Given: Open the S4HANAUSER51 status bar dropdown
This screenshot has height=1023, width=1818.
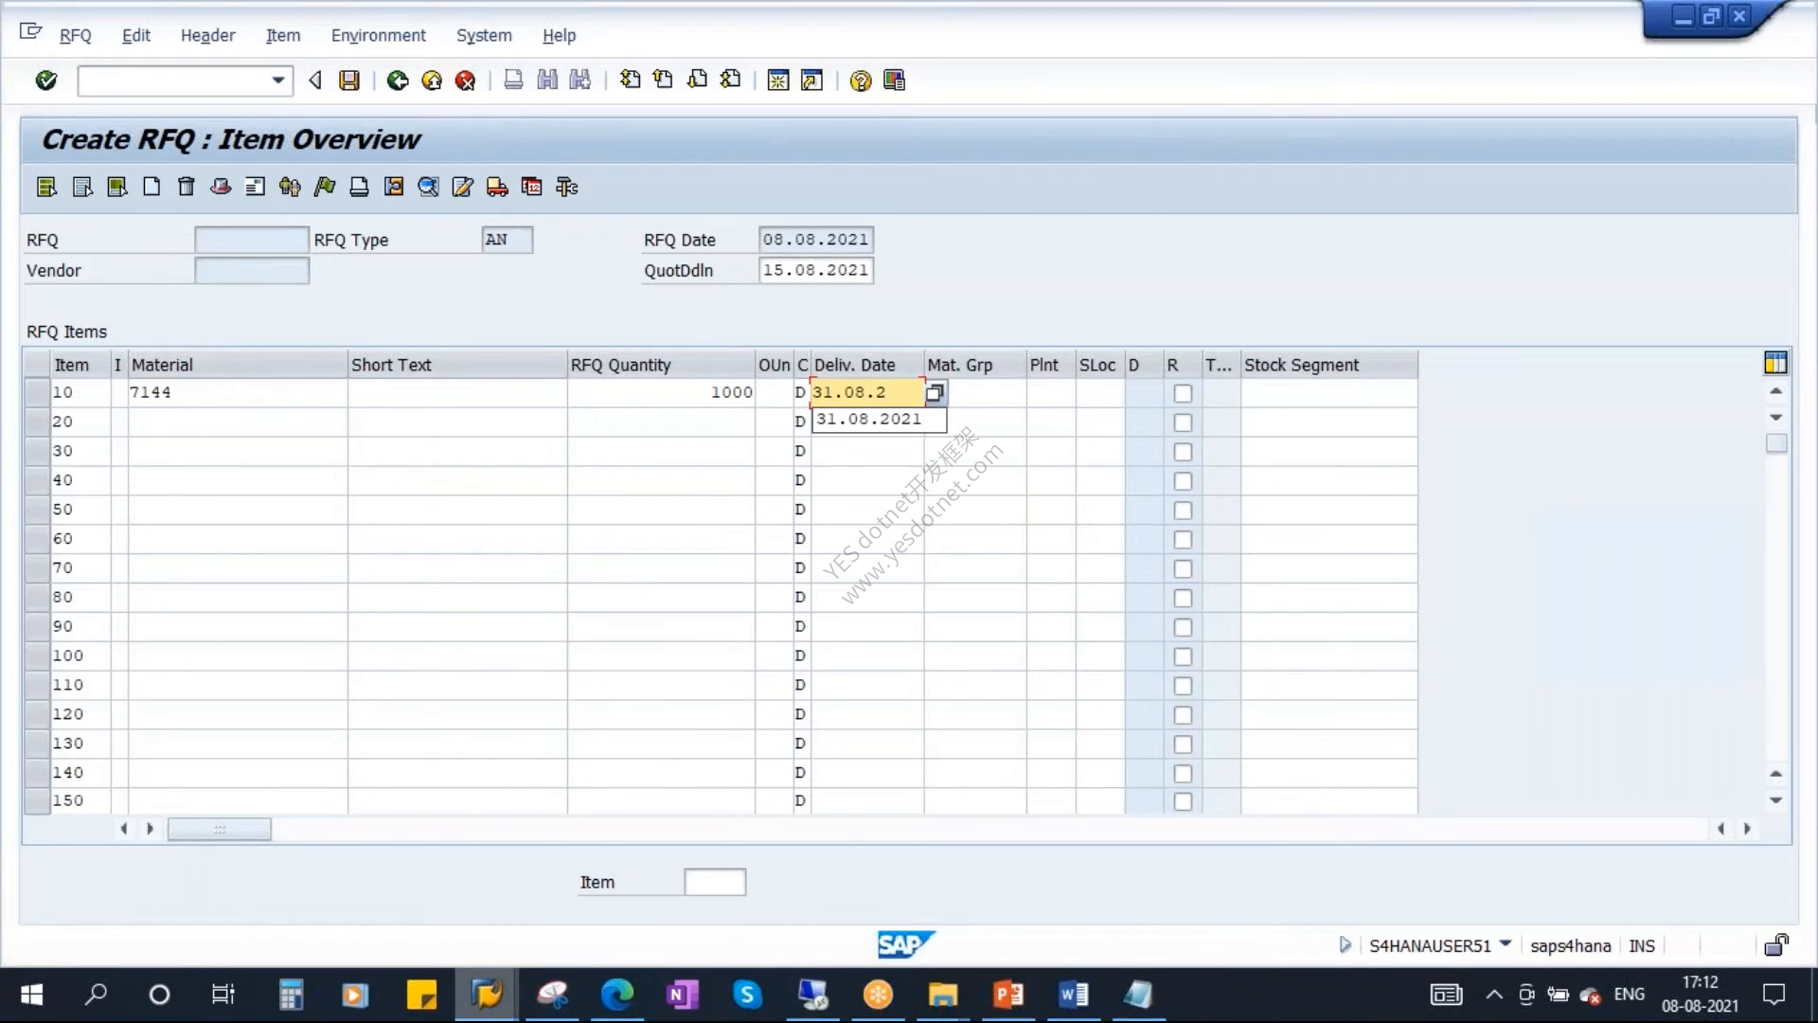Looking at the screenshot, I should 1506,944.
